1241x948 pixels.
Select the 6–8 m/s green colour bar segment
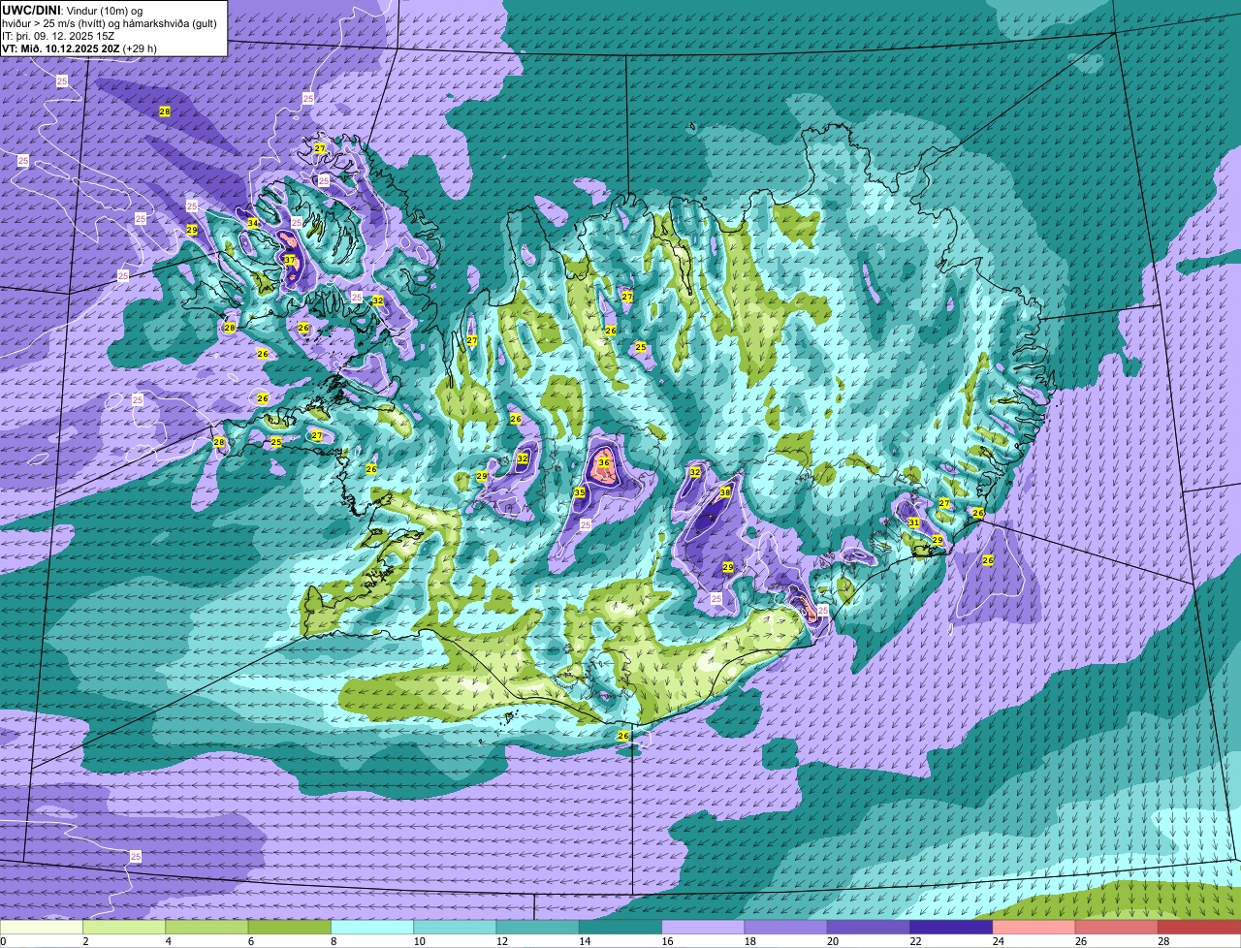tap(290, 928)
